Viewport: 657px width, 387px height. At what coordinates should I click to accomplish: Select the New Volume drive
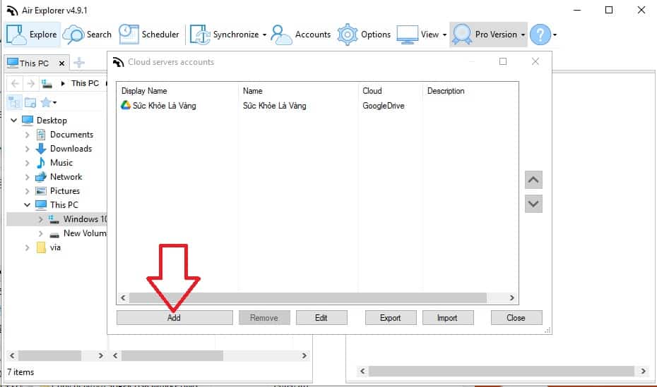[x=85, y=233]
